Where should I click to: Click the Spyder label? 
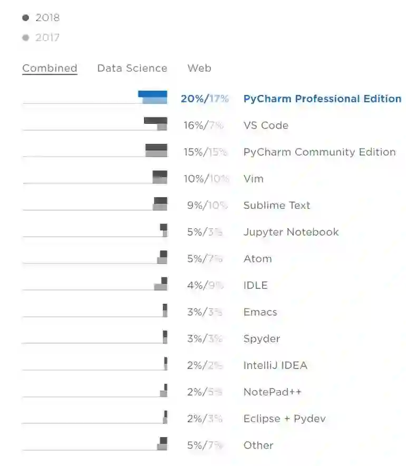(262, 338)
